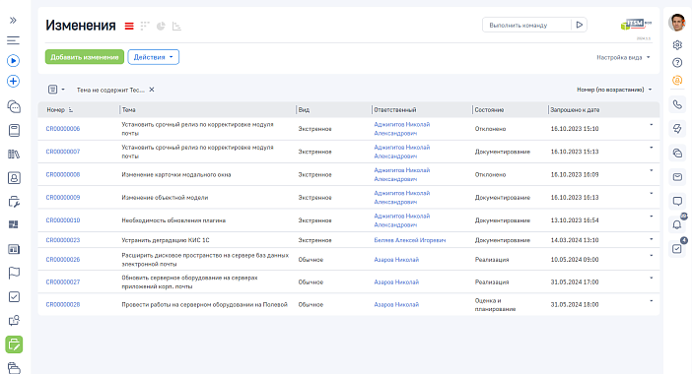Switch to red list view icon
This screenshot has width=692, height=374.
[x=129, y=27]
